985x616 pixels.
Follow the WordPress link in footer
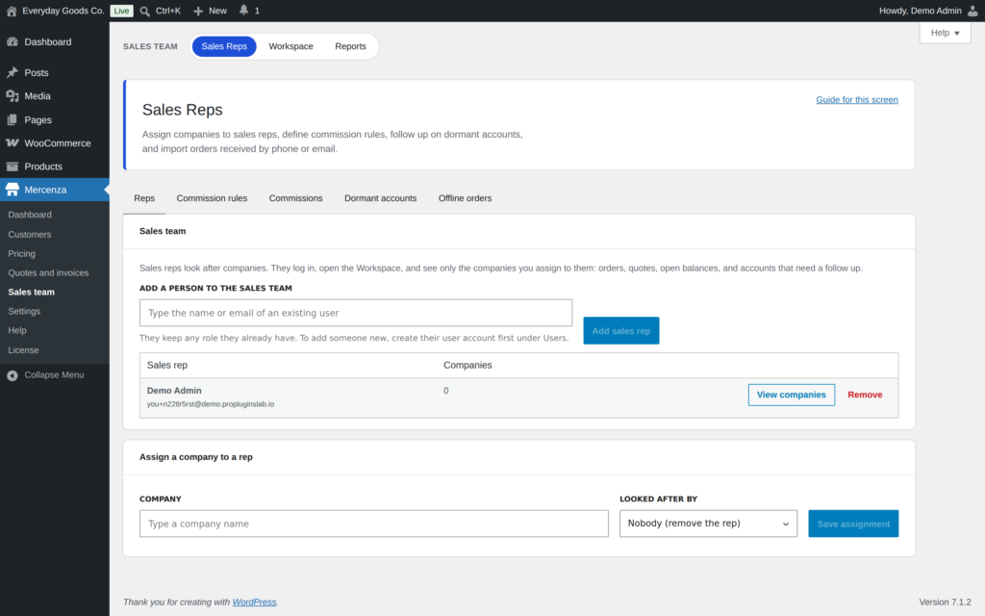[x=254, y=603]
